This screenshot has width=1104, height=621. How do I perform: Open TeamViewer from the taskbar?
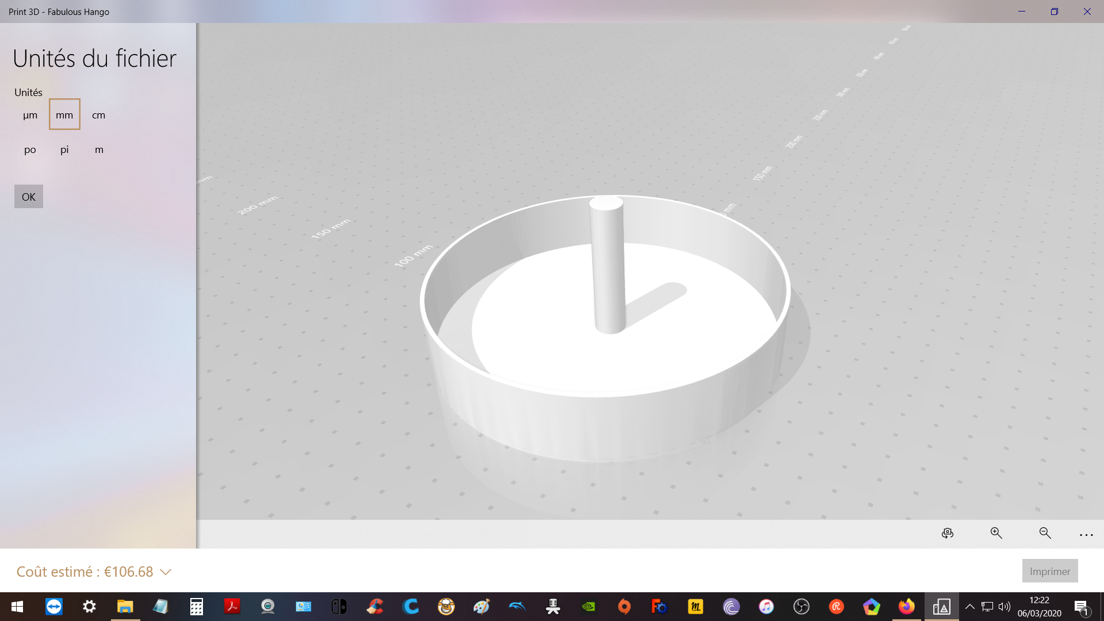pos(54,607)
